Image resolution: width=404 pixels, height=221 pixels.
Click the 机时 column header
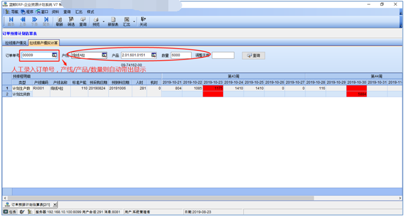click(154, 82)
